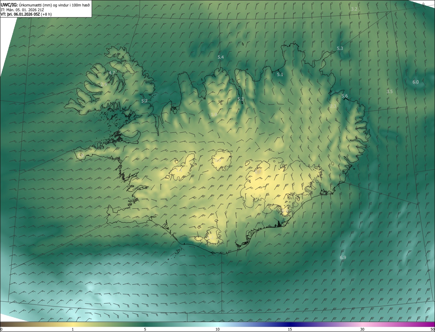Click the '5.7' value label
The image size is (435, 332).
click(x=144, y=101)
